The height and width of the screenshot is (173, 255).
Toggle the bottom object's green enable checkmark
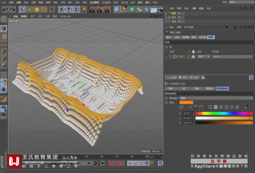[183, 21]
